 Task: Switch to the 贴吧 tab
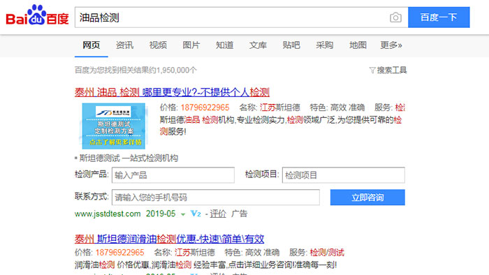[291, 45]
